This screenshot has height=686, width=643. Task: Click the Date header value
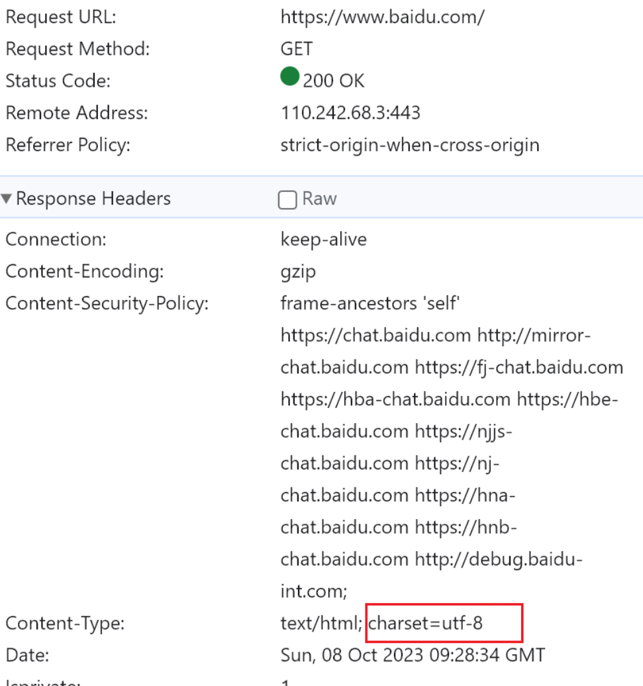(413, 656)
